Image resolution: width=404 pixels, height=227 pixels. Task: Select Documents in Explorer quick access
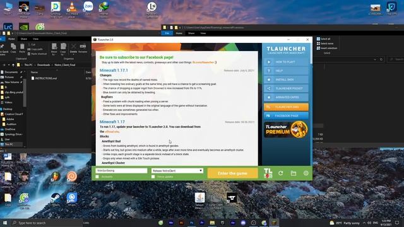[11, 72]
